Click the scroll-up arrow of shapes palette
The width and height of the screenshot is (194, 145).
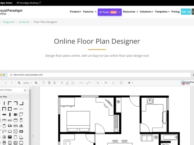click(x=30, y=88)
